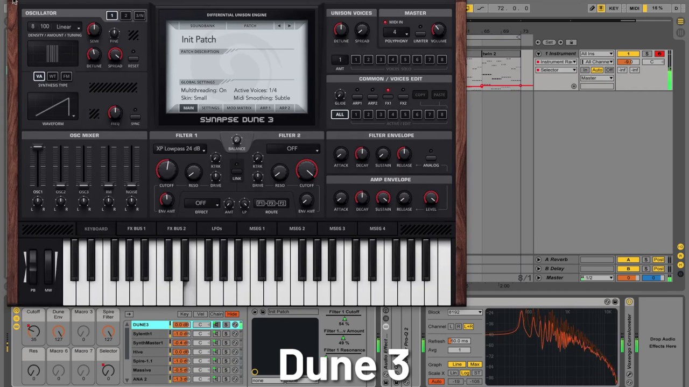Toggle the LIMITER switch
The width and height of the screenshot is (689, 387).
[x=421, y=33]
